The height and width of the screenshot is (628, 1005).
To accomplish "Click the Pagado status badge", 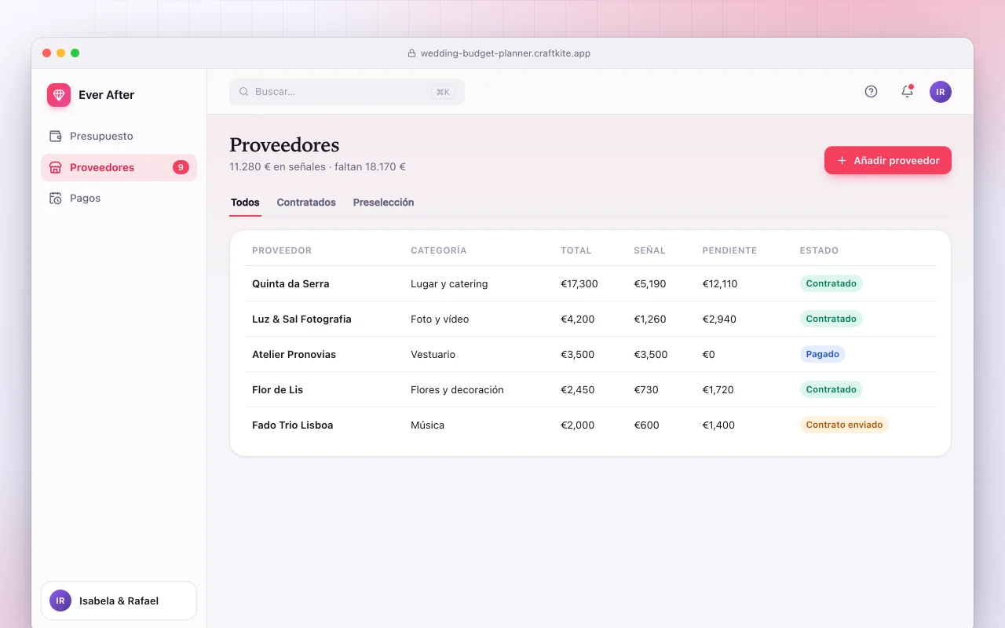I will [823, 354].
